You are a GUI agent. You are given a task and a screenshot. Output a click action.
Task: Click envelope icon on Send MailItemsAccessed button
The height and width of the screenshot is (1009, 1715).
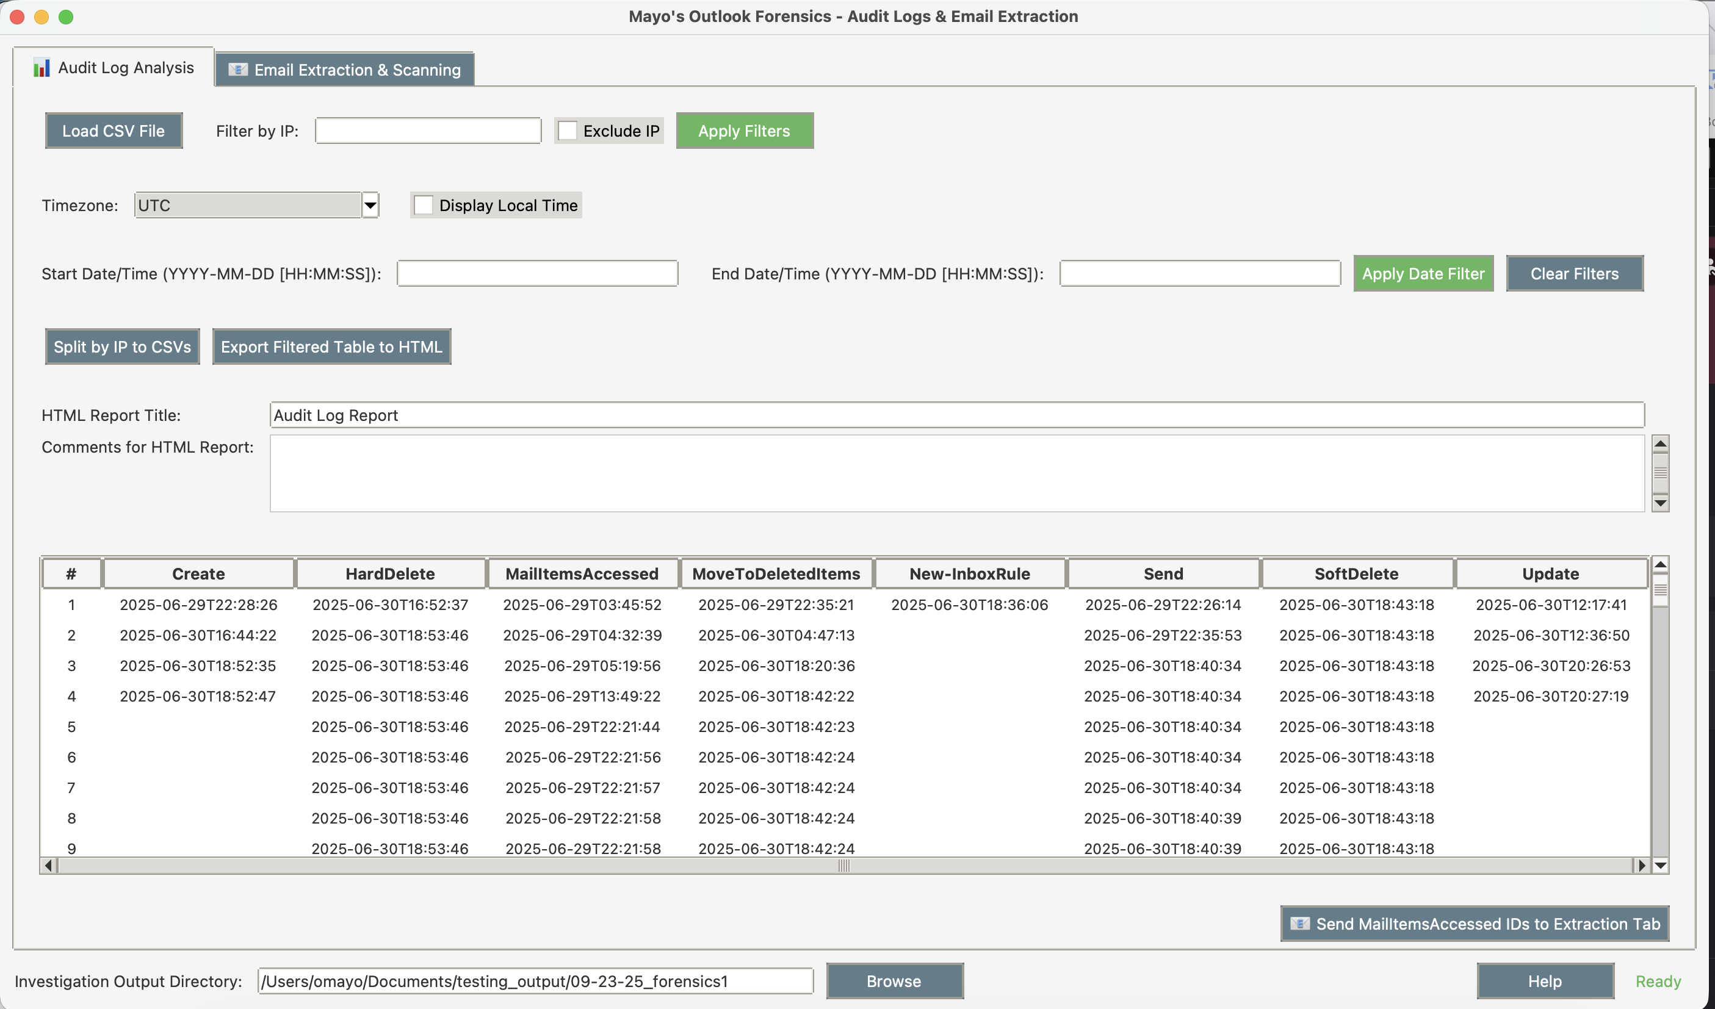[1300, 923]
